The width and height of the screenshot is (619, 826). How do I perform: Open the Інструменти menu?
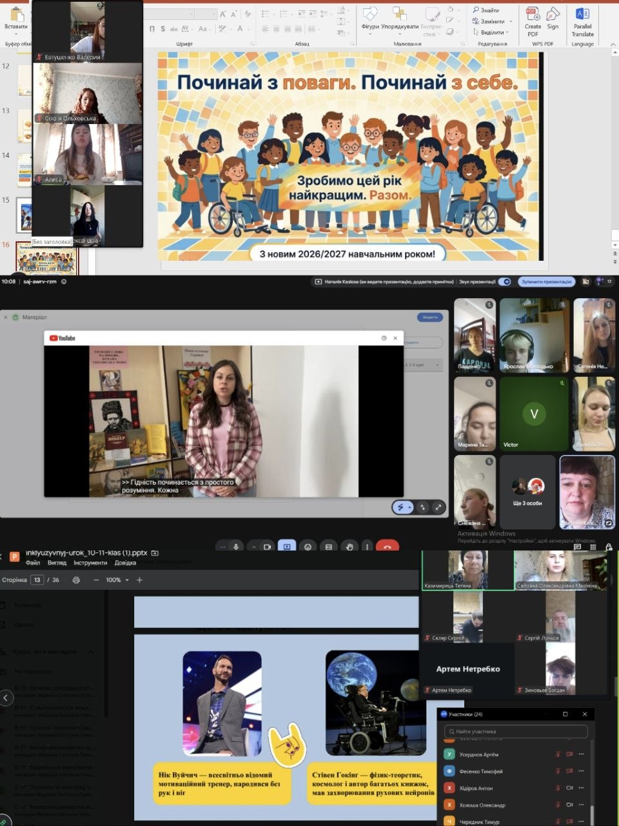pyautogui.click(x=90, y=563)
